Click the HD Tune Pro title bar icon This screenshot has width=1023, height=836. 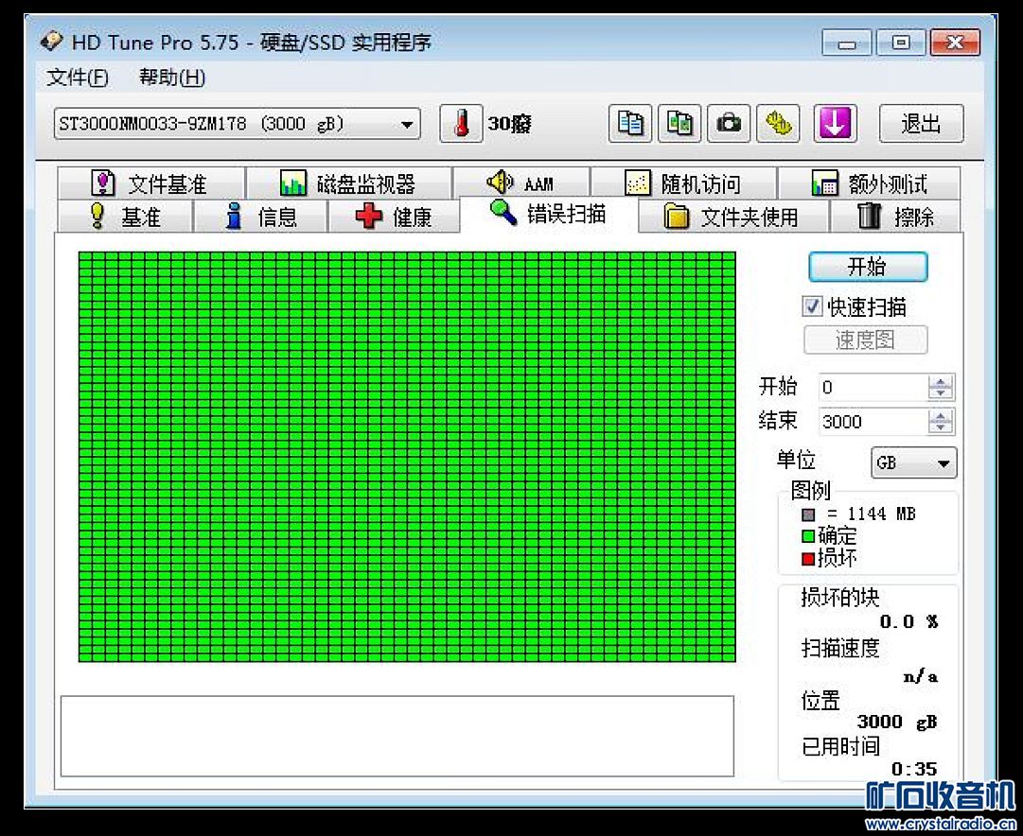51,41
